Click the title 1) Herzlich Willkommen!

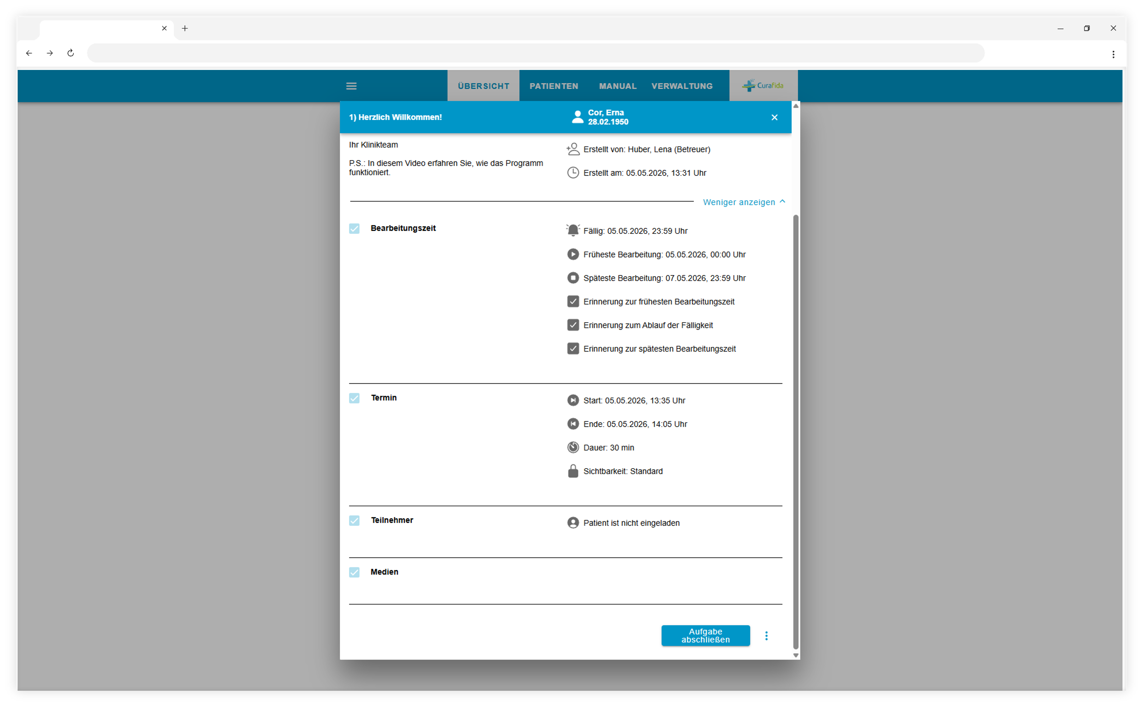point(395,117)
